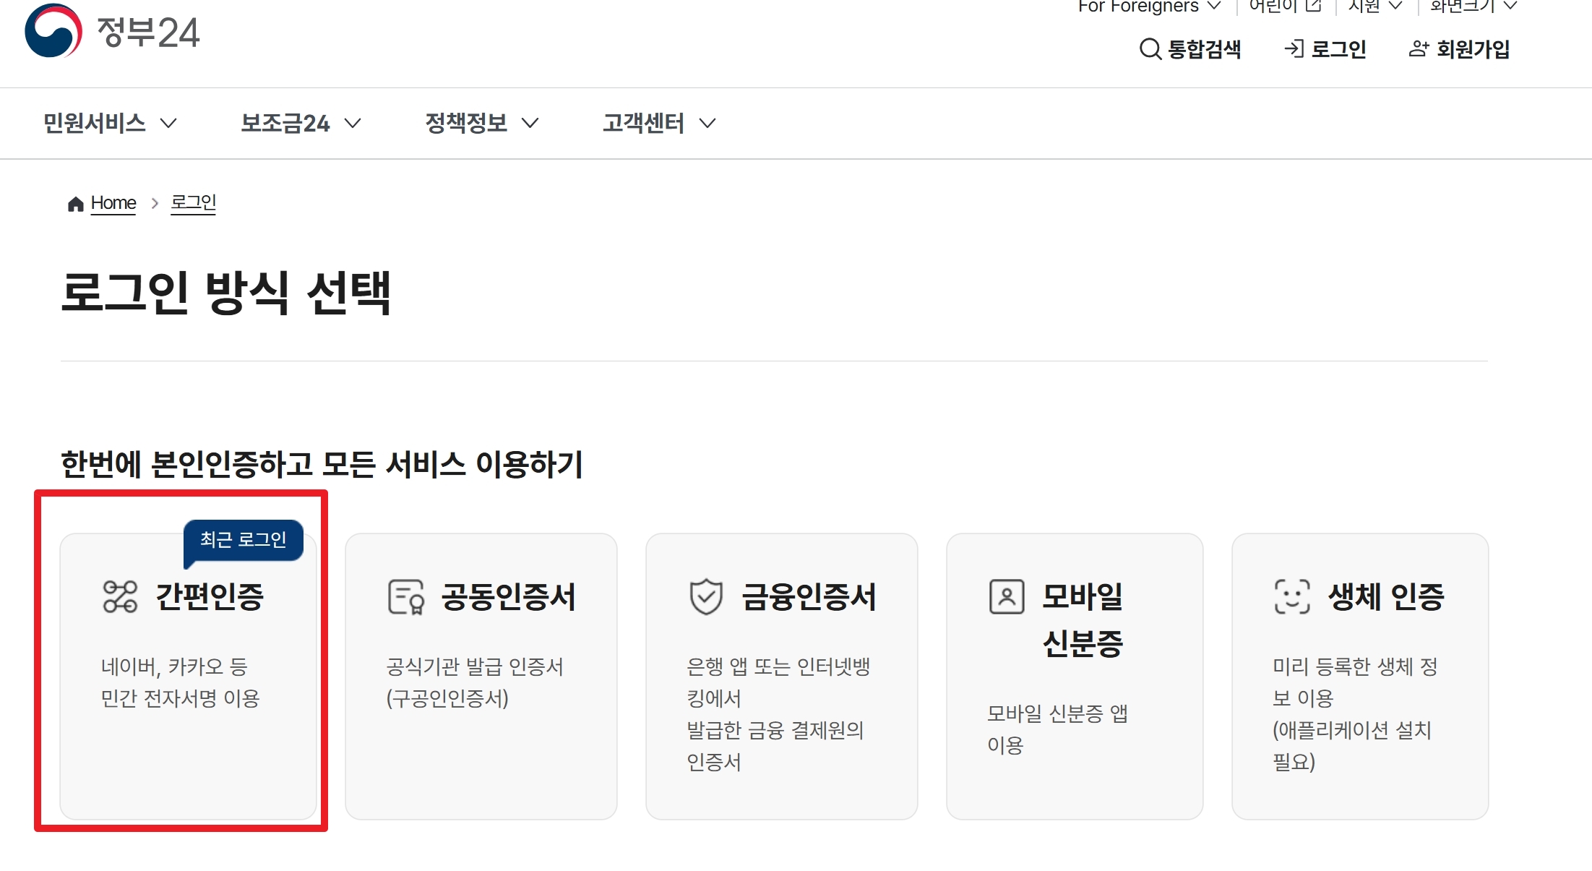Click the 생체 인증 face scan icon
Screen dimensions: 1592x871
click(x=1291, y=596)
